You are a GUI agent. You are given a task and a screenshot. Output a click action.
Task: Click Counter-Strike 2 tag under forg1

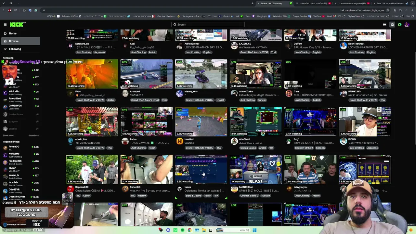[304, 148]
